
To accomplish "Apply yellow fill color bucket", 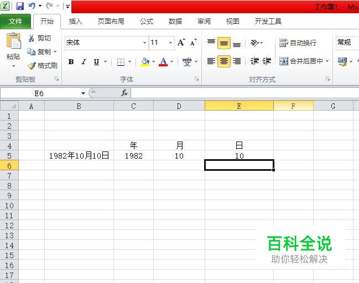I will (x=145, y=62).
